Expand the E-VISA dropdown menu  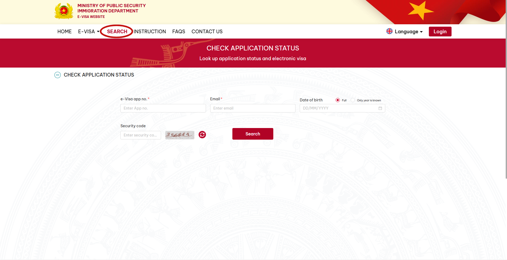click(x=89, y=32)
